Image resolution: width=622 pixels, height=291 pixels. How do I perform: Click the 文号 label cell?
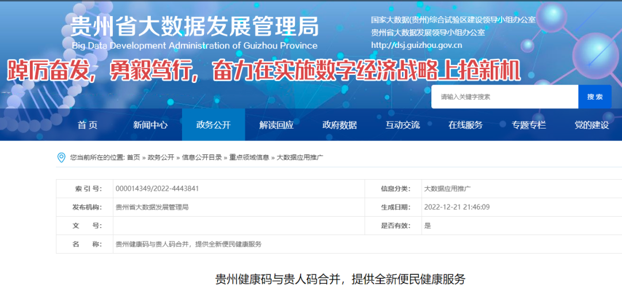(85, 225)
